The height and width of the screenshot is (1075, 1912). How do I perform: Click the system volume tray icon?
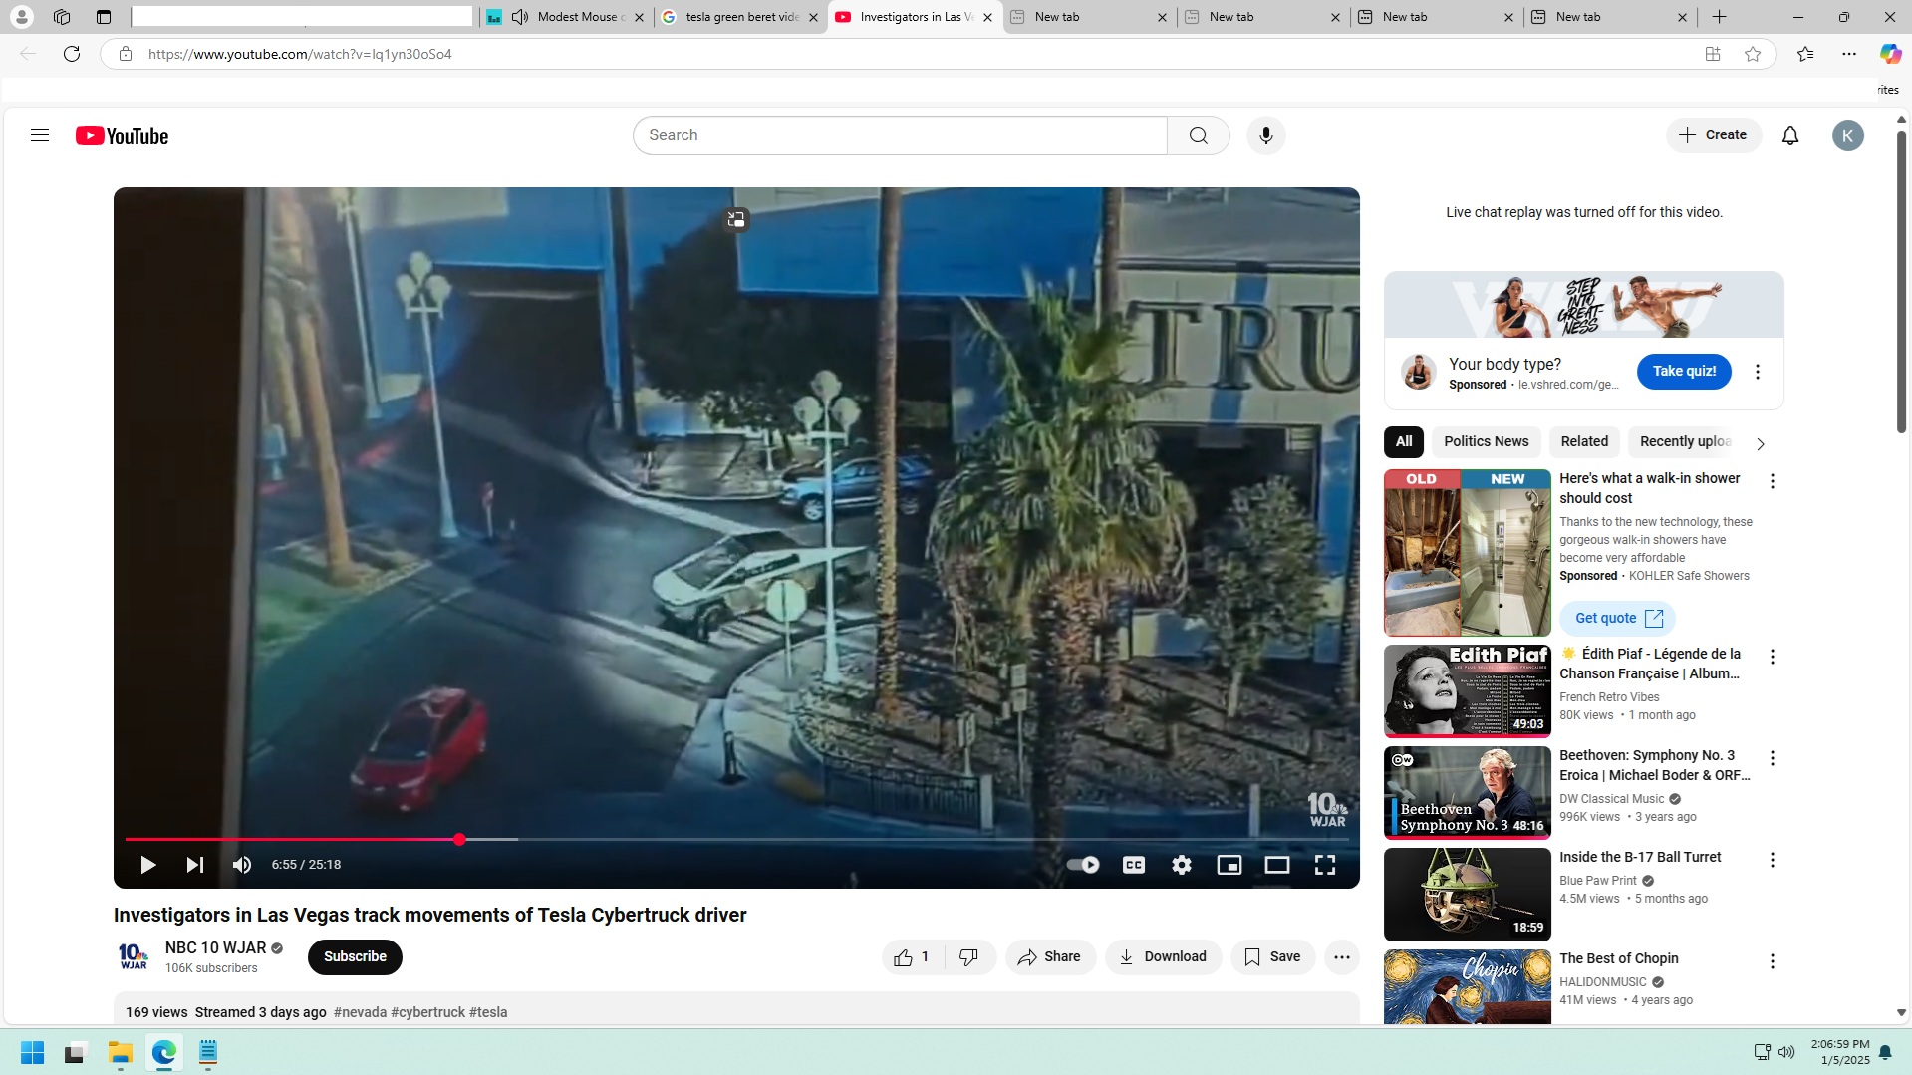click(1786, 1052)
